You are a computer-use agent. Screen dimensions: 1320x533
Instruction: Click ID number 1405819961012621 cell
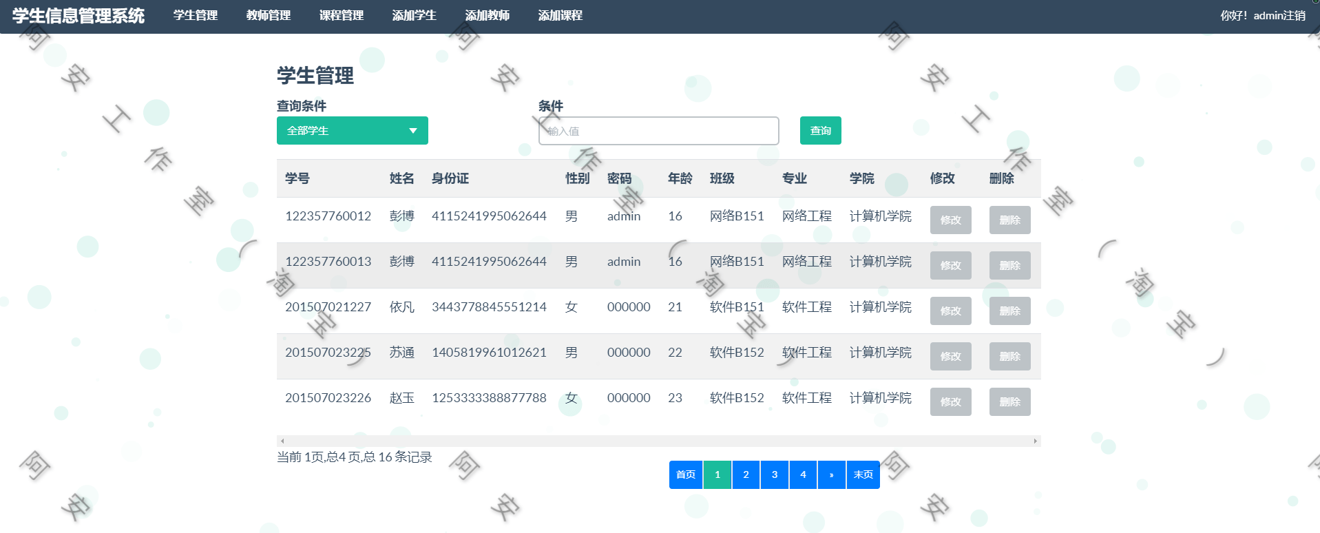489,353
